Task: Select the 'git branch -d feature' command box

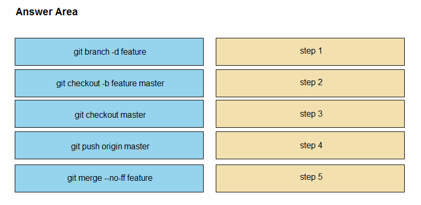Action: (x=109, y=52)
